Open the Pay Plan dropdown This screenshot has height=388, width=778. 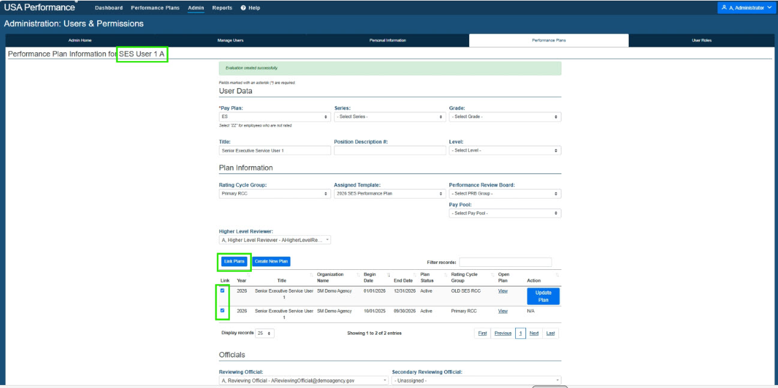pos(275,117)
